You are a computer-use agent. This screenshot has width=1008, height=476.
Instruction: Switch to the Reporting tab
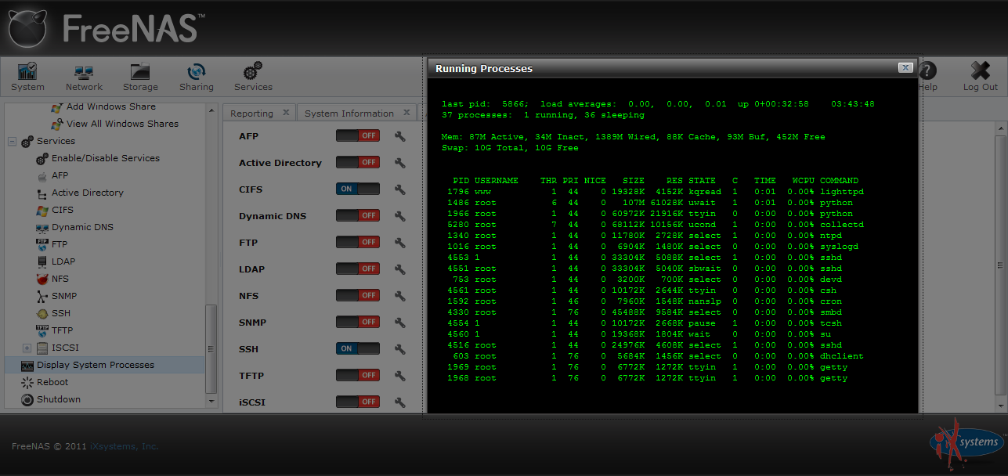pos(251,114)
